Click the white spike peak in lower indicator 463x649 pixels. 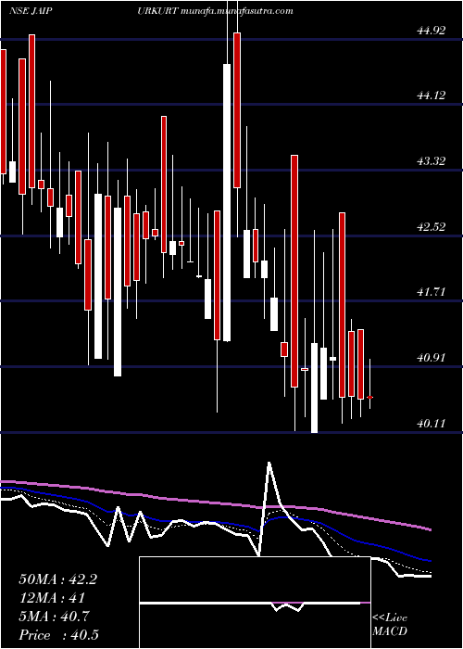tap(269, 463)
